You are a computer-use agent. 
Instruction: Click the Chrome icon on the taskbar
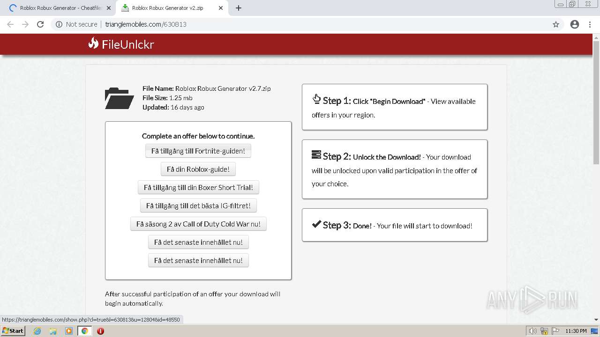(x=85, y=331)
